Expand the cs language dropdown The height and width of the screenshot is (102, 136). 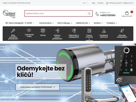85,3
